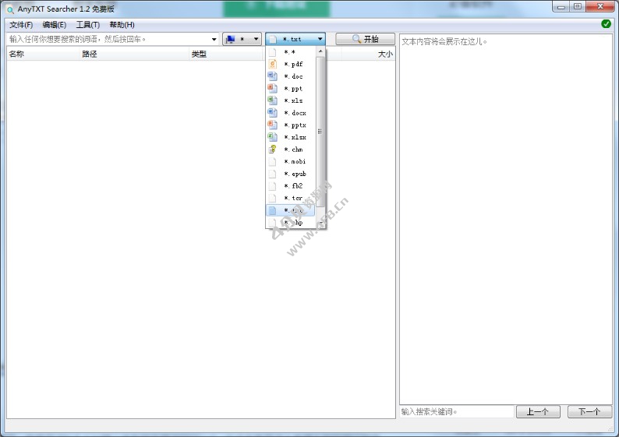The width and height of the screenshot is (619, 437).
Task: Click the blank page icon beside *.fb2
Action: coord(272,185)
